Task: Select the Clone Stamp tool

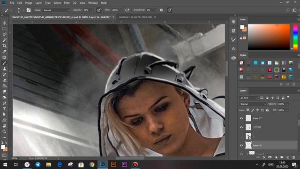Action: coord(4,69)
